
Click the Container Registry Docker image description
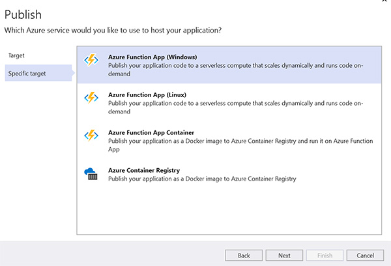click(202, 179)
